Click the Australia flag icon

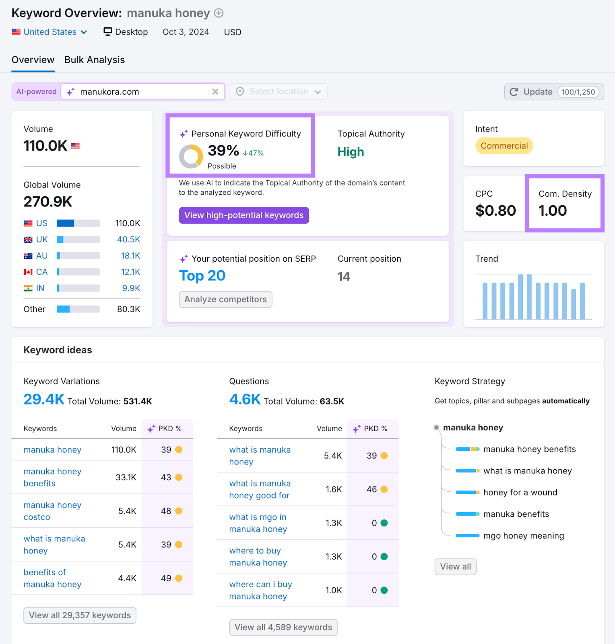point(28,256)
